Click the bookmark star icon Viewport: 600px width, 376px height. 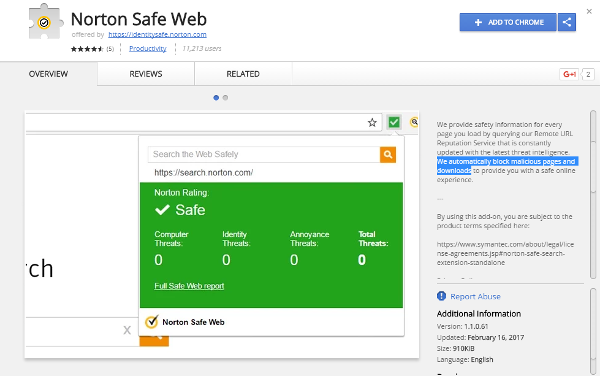372,123
